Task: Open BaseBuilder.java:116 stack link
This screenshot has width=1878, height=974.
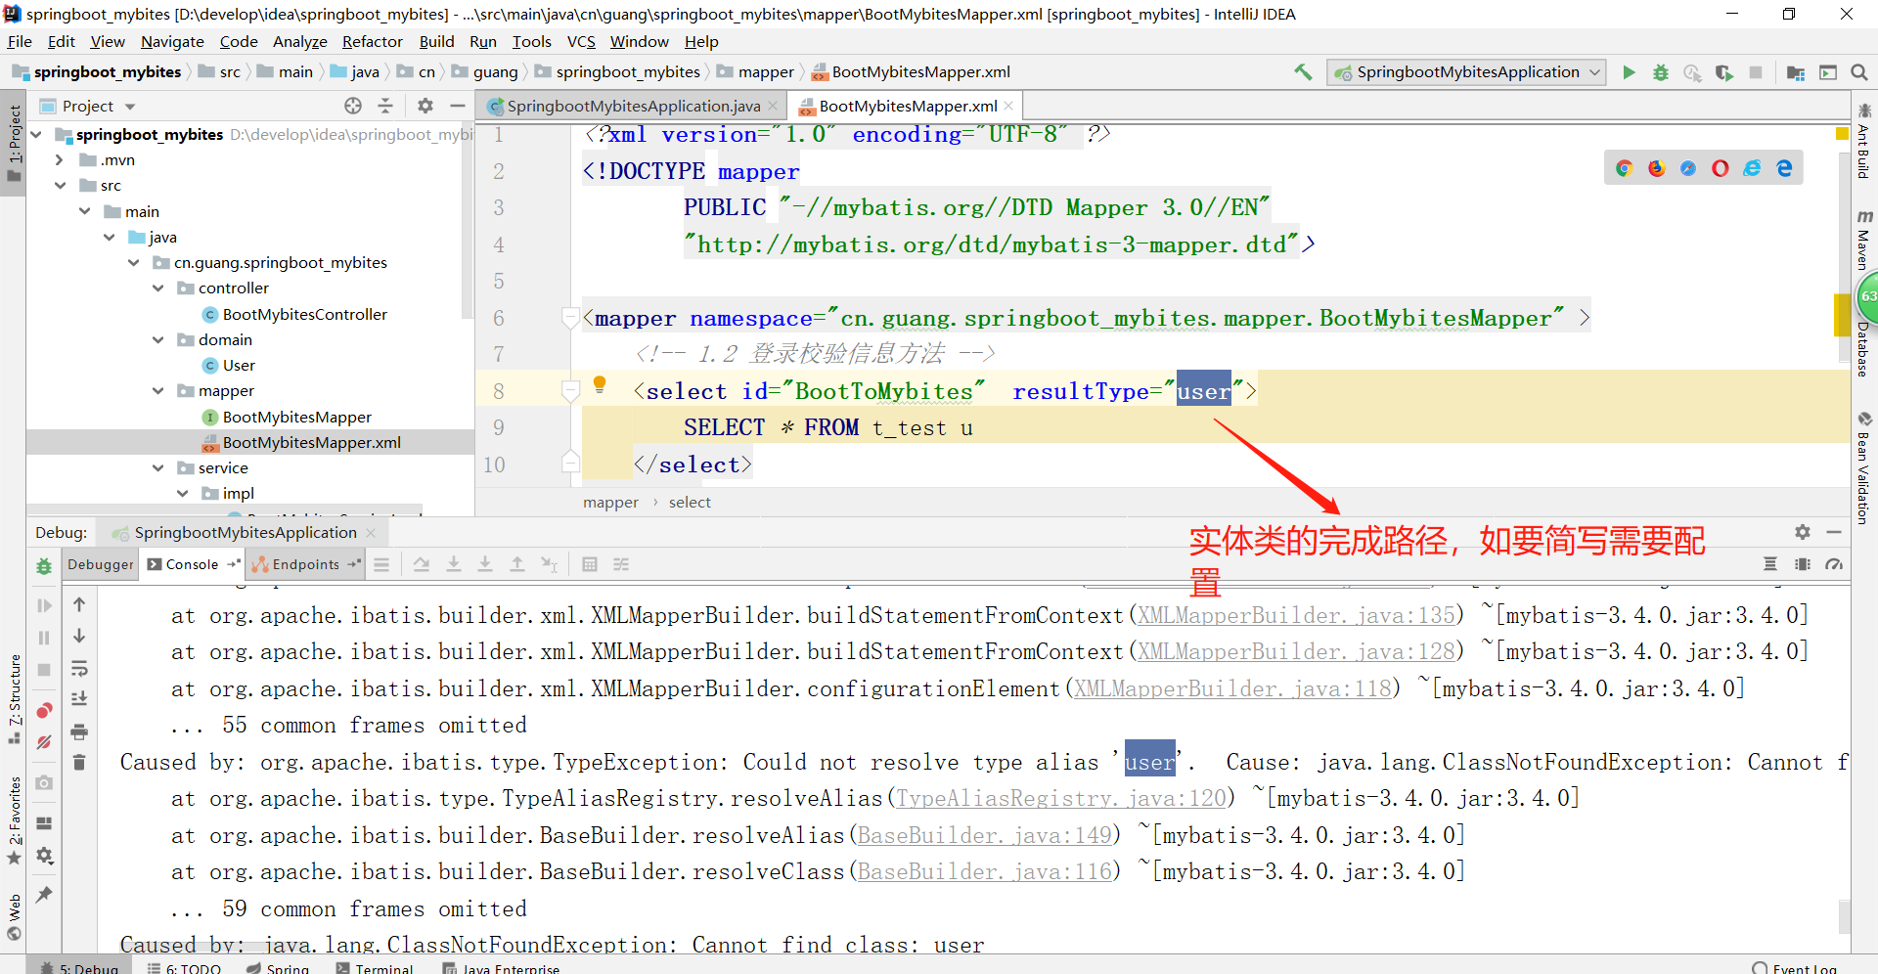Action: pyautogui.click(x=985, y=871)
